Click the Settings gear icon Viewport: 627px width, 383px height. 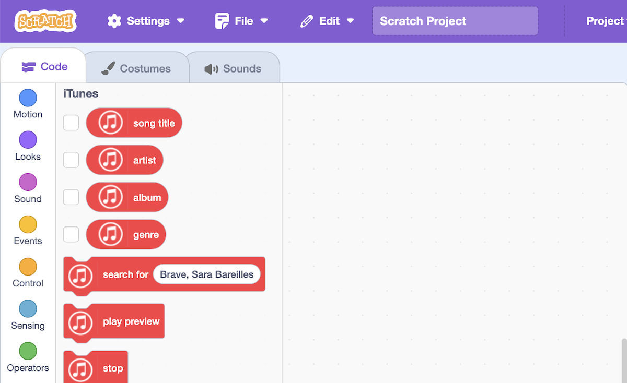coord(114,21)
